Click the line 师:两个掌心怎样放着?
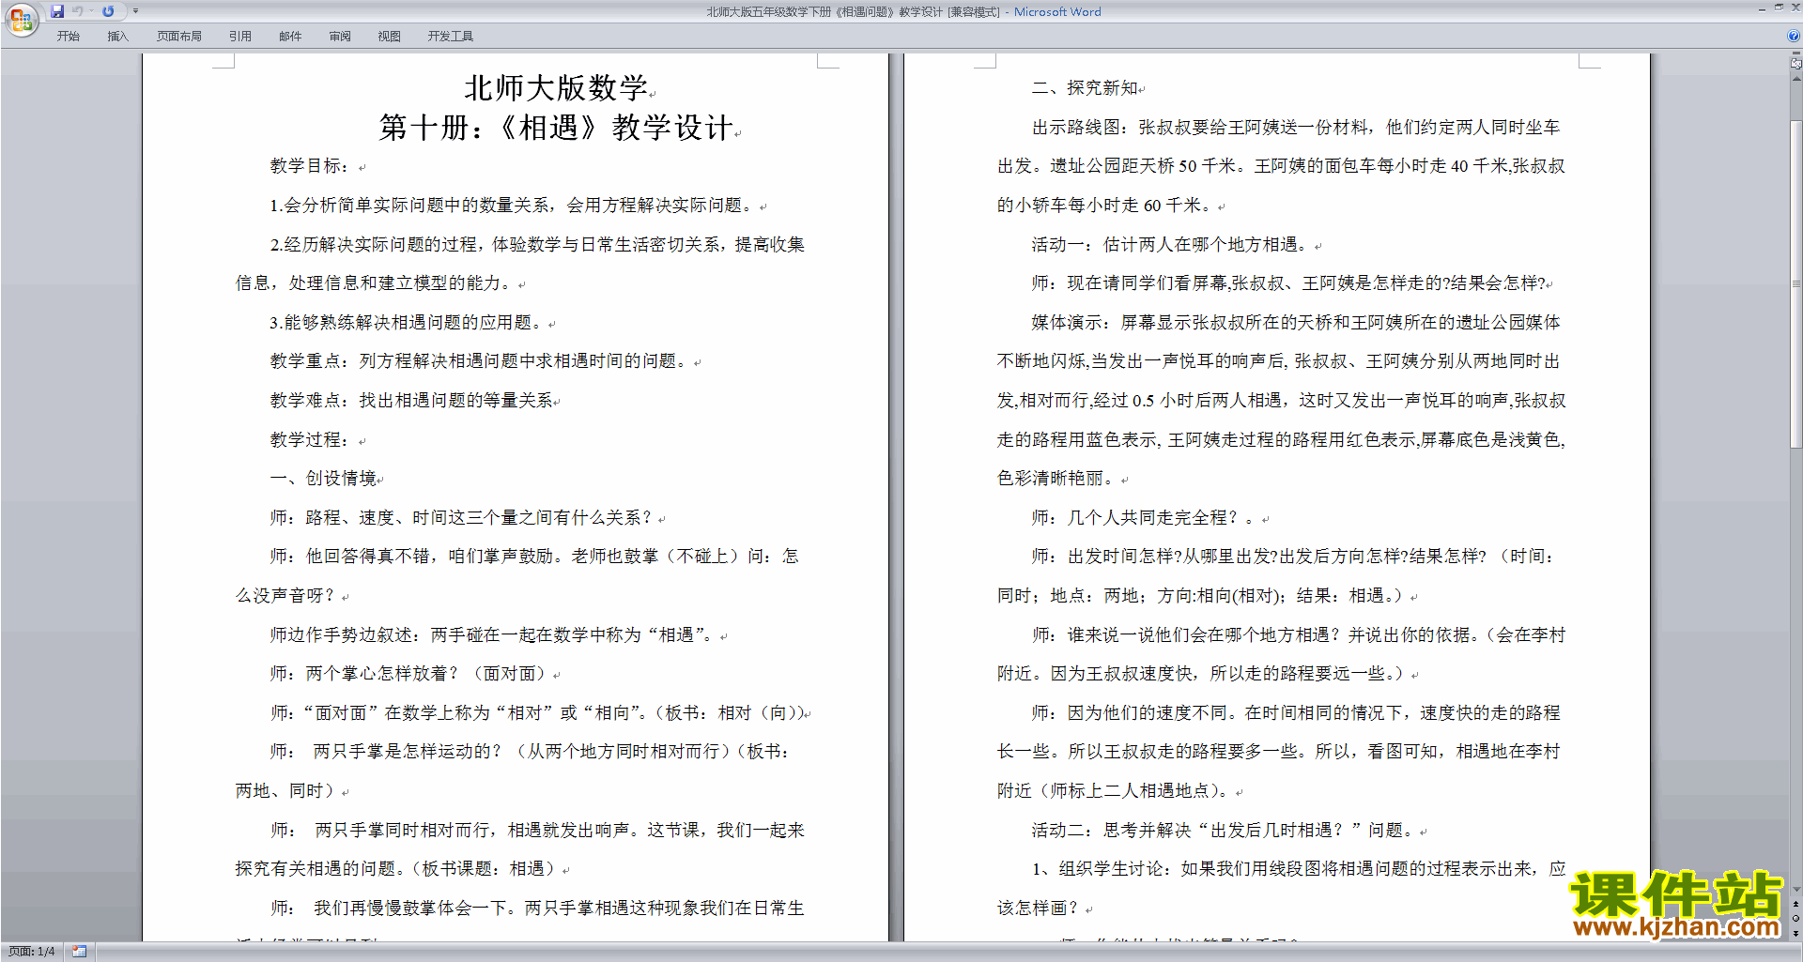The image size is (1803, 962). pyautogui.click(x=408, y=674)
